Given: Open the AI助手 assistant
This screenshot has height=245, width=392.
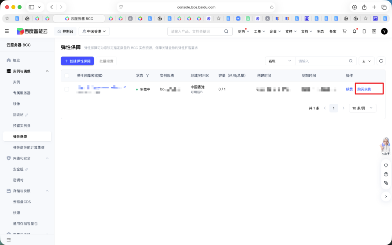Looking at the screenshot, I should (385, 146).
